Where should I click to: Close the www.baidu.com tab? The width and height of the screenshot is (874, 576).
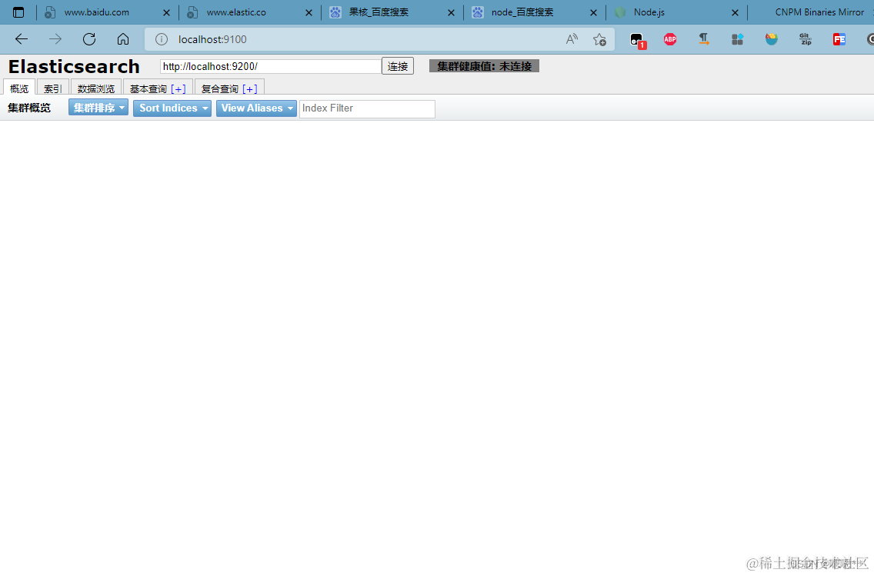click(x=166, y=12)
